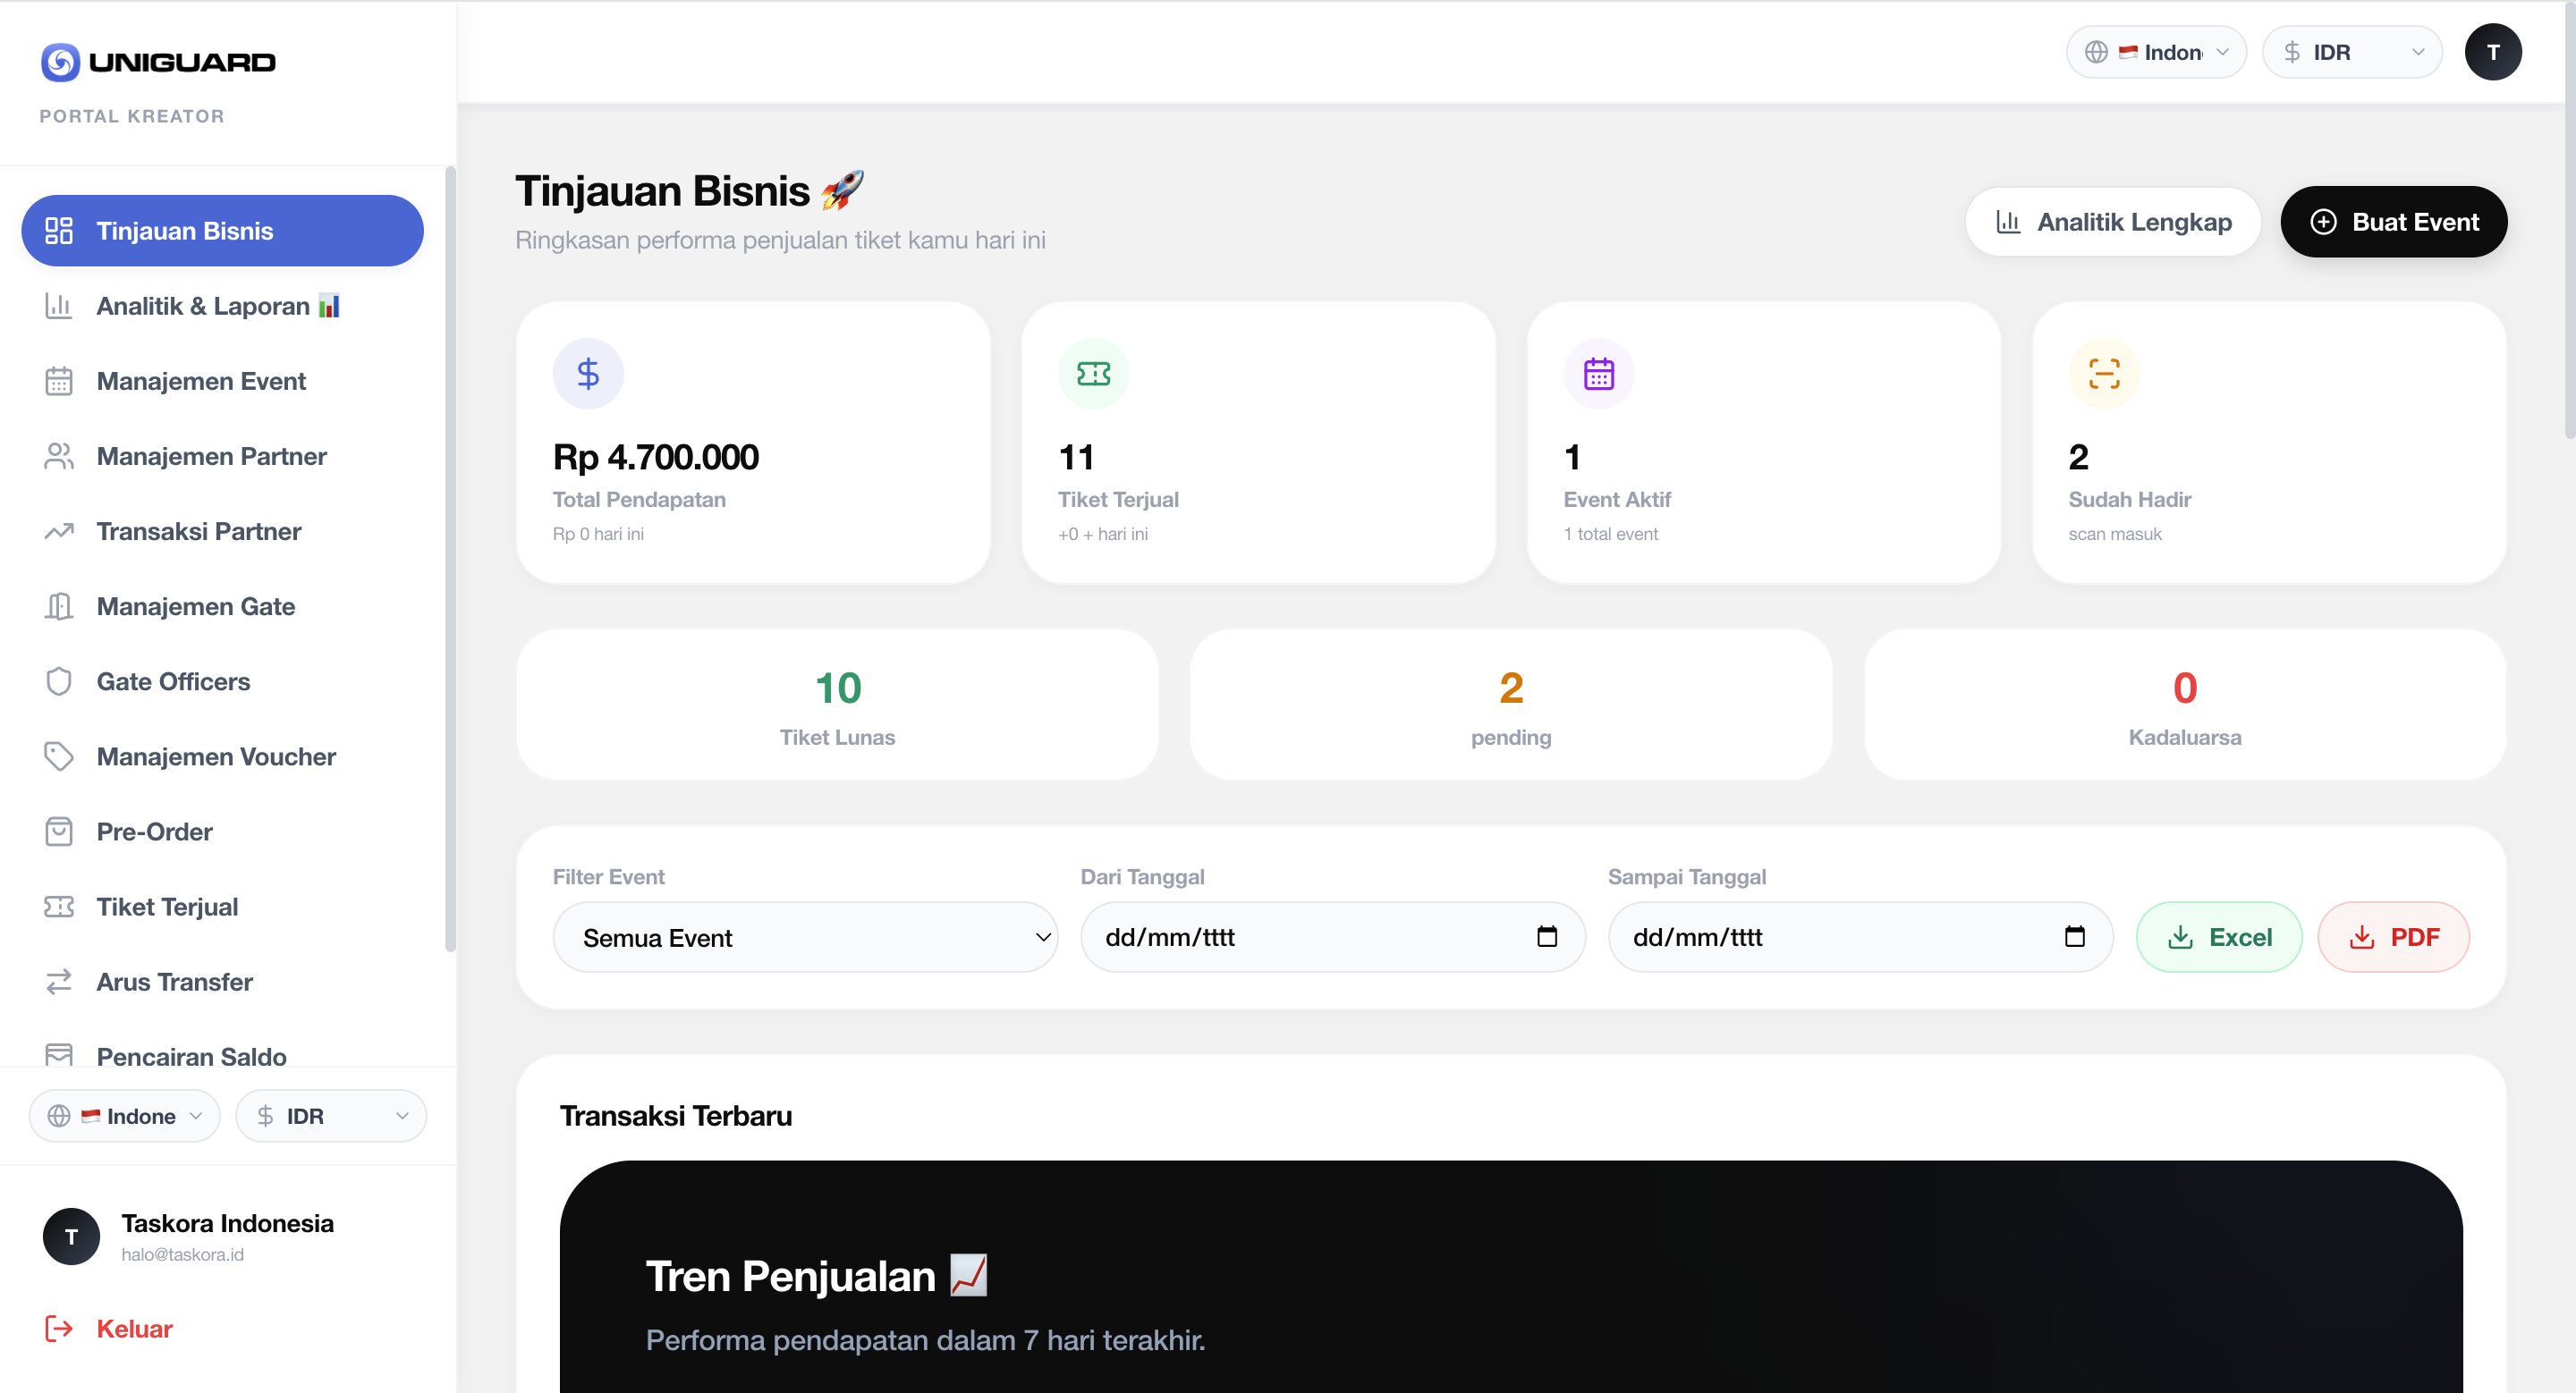Click the Manajemen Partner people icon
This screenshot has height=1393, width=2576.
click(x=59, y=457)
